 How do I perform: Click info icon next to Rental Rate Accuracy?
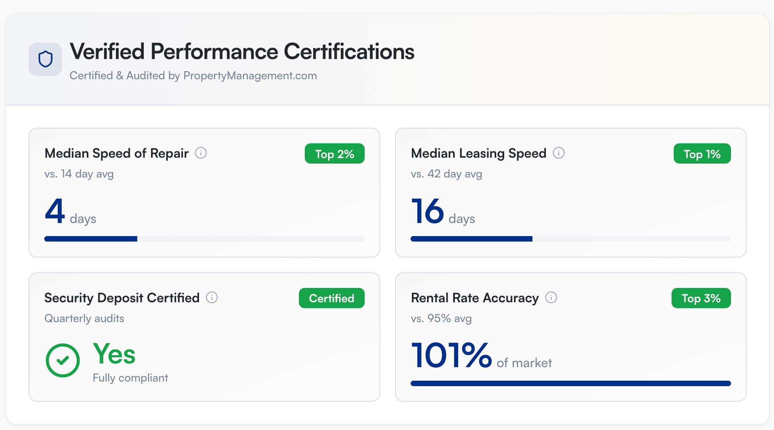(551, 298)
